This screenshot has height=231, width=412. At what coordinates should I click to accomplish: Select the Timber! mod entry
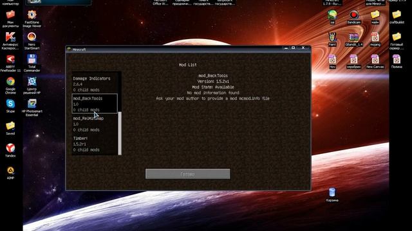(x=95, y=144)
